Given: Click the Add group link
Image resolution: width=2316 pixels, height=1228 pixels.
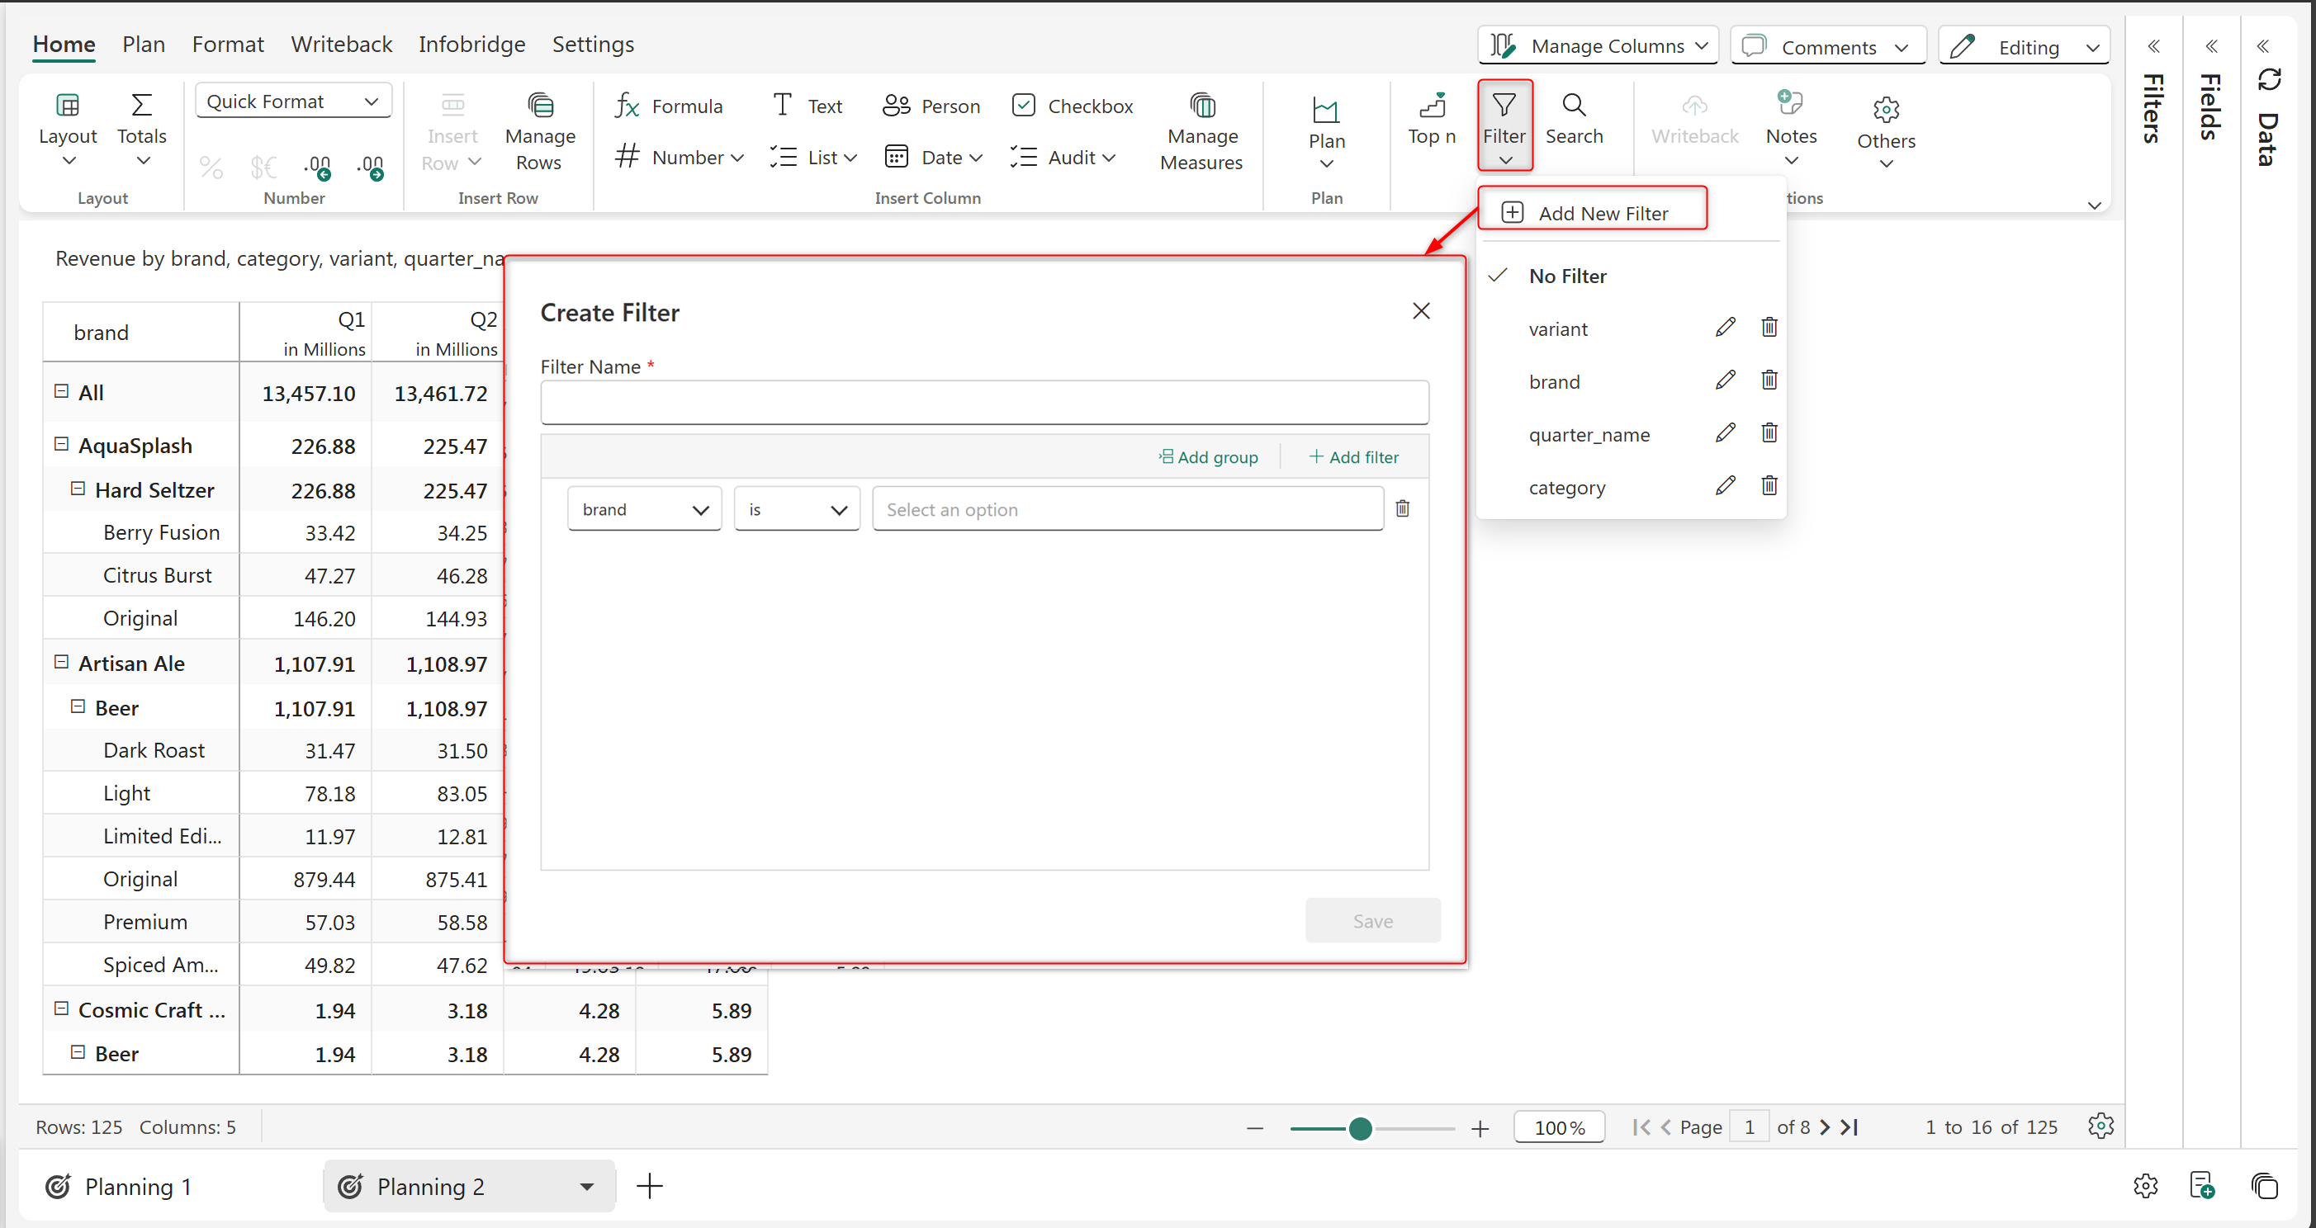Looking at the screenshot, I should (1207, 457).
